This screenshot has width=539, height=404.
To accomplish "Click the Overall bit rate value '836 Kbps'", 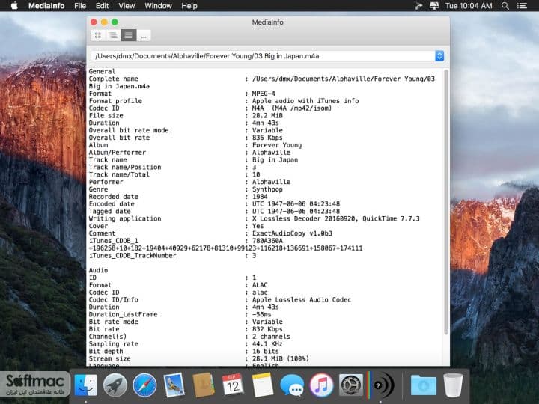I will [267, 138].
